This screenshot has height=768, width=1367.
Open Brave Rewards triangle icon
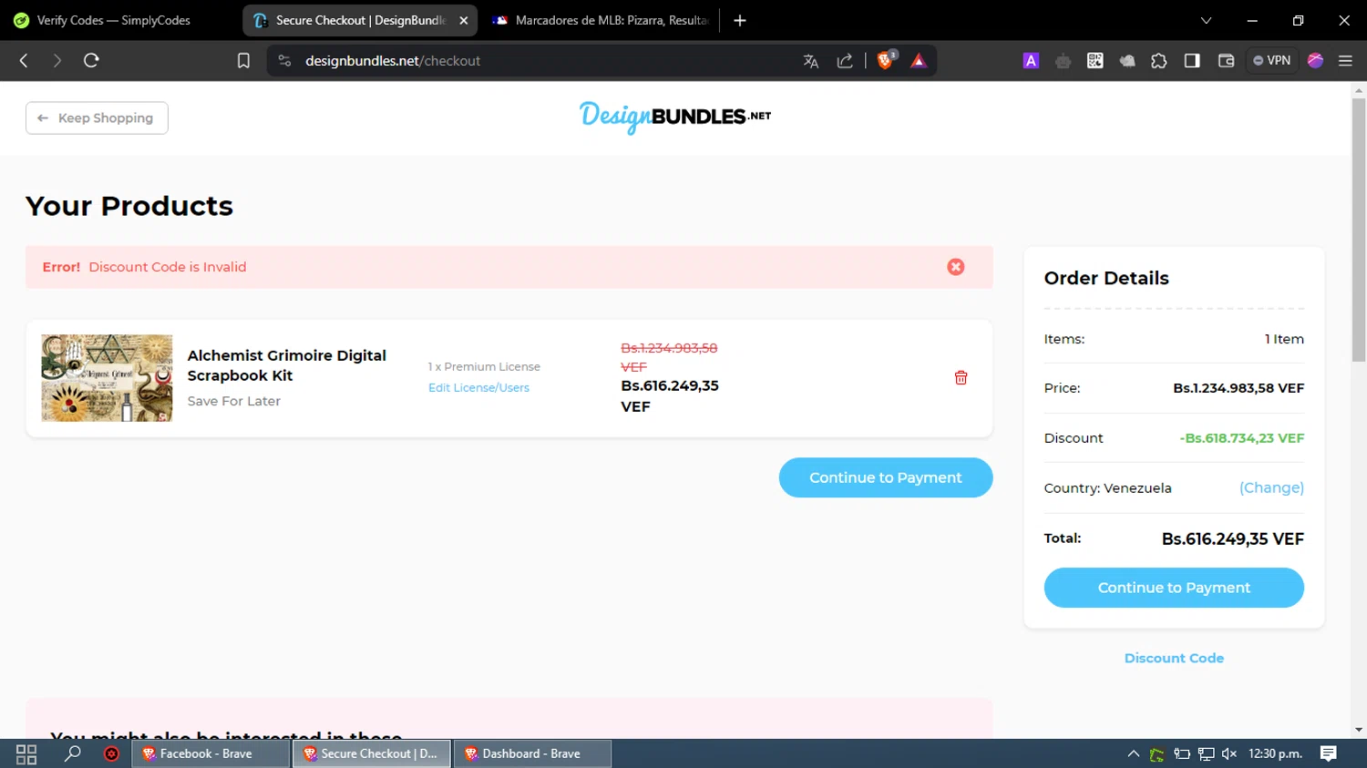(919, 60)
